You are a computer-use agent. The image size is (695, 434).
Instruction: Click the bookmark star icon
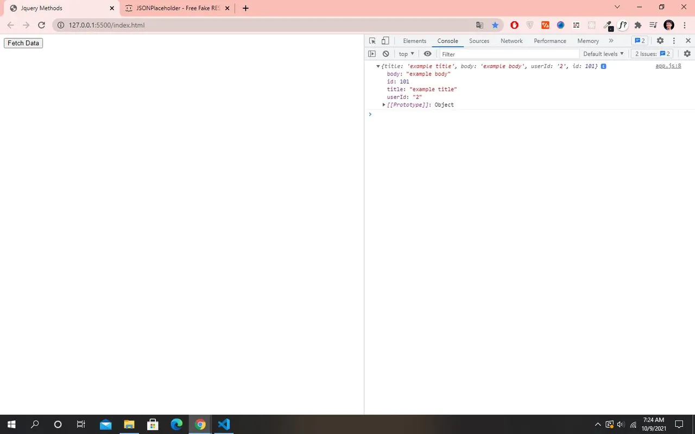pyautogui.click(x=495, y=25)
